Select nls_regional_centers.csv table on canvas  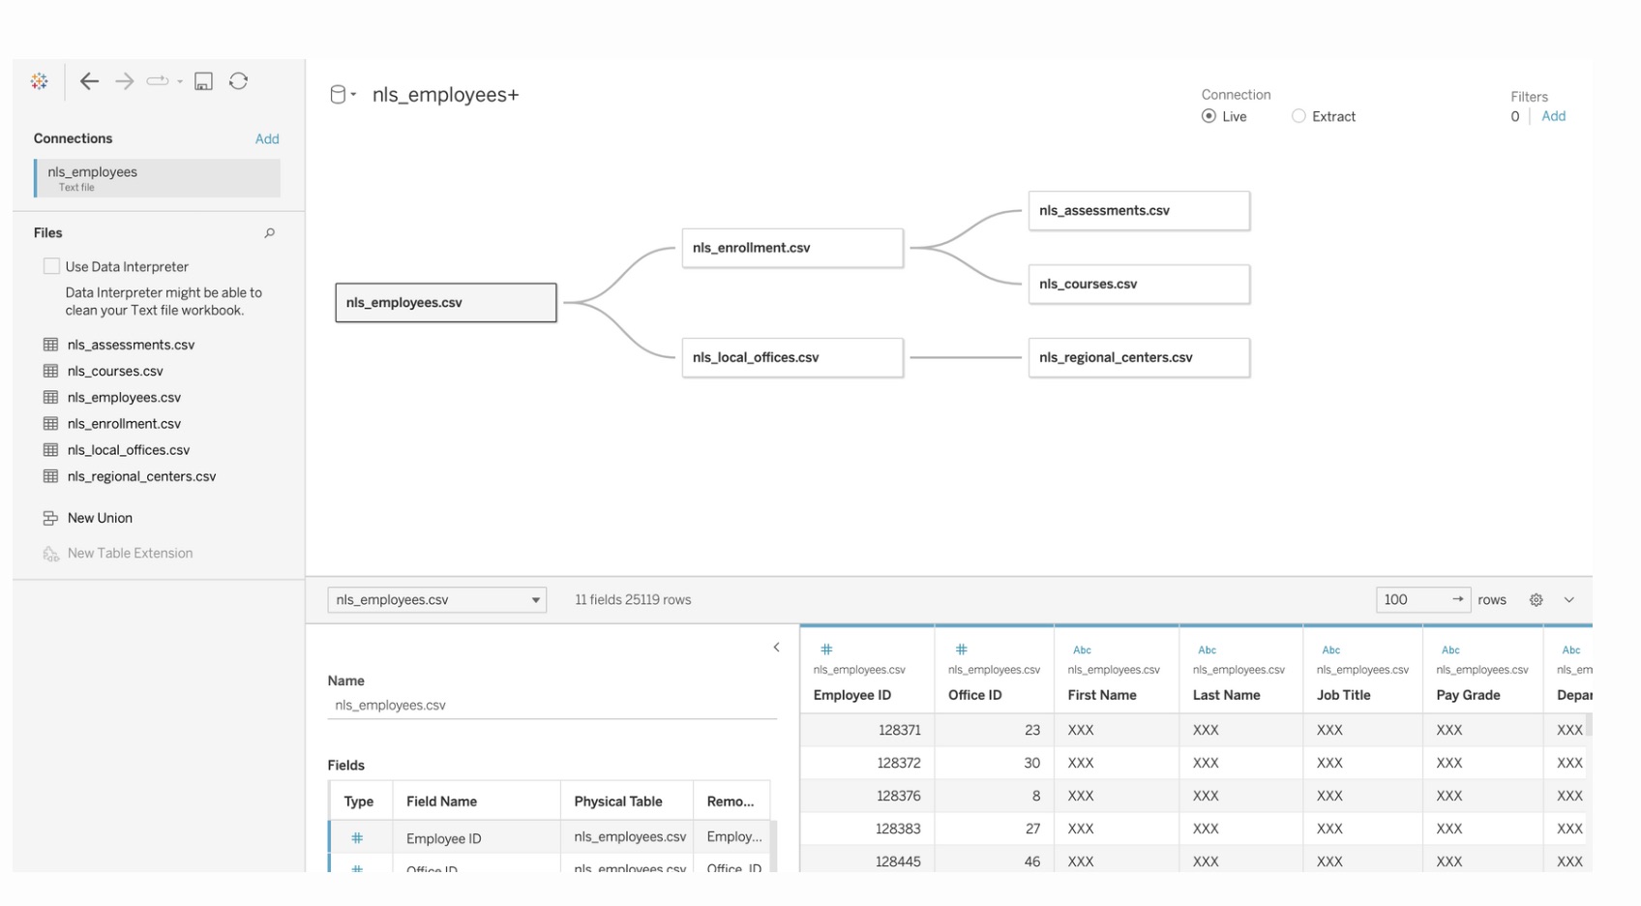pos(1139,357)
